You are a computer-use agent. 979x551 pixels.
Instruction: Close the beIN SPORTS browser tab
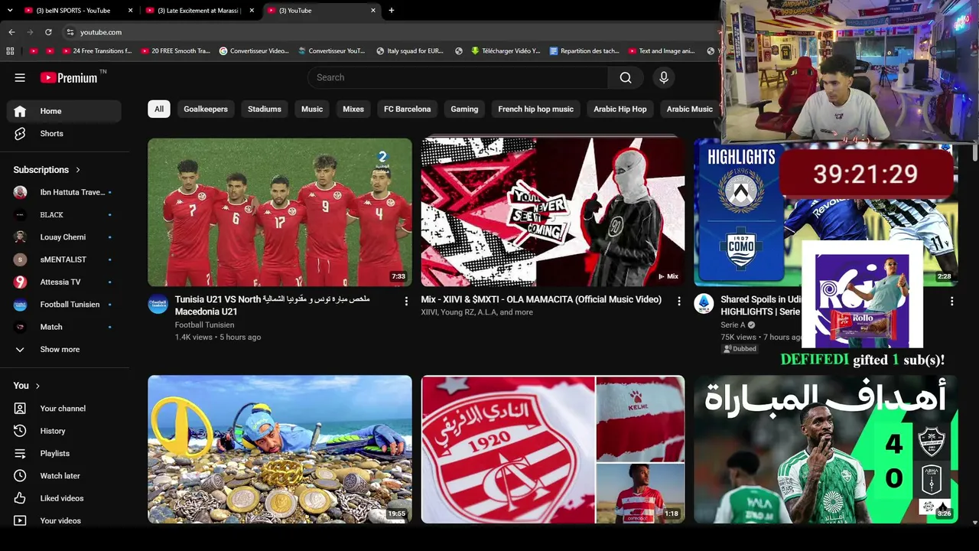tap(131, 11)
